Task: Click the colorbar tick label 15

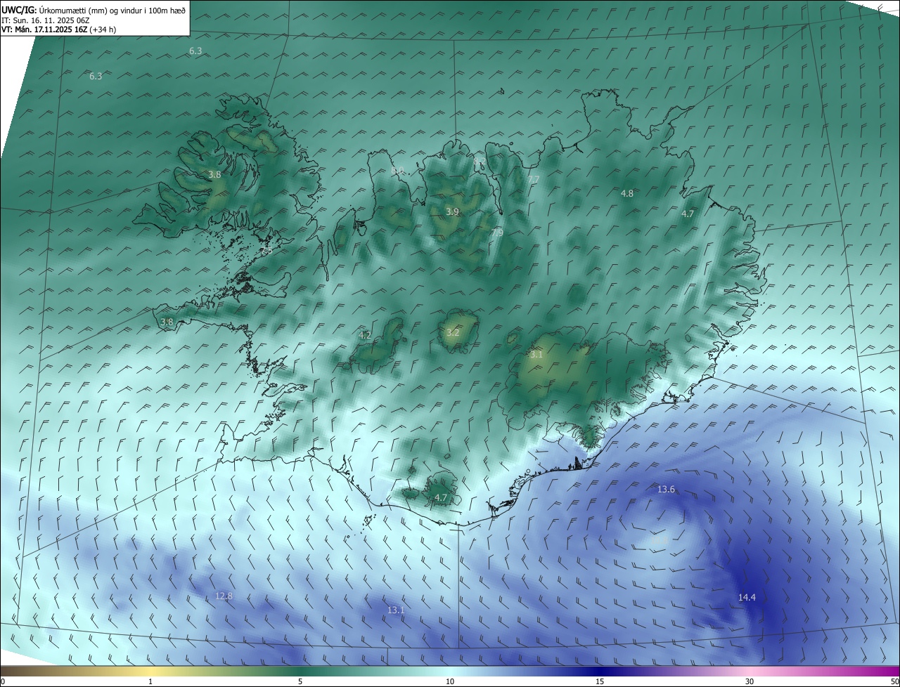Action: click(x=600, y=681)
